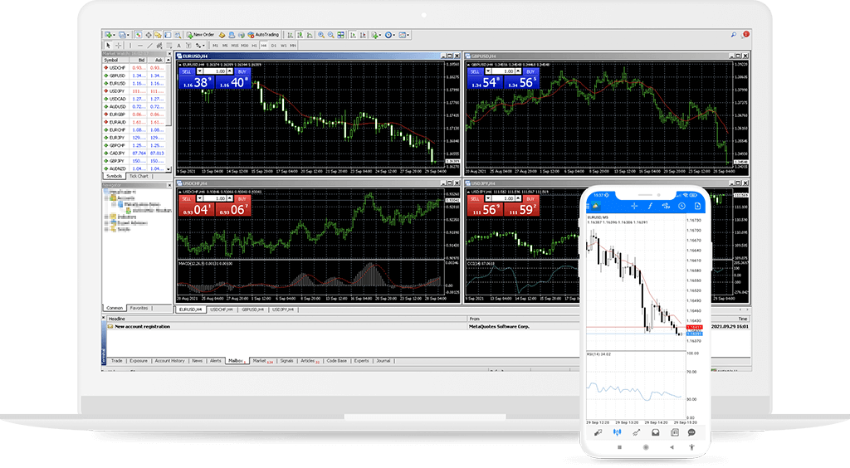Click the zoom out magnifier icon

pyautogui.click(x=330, y=35)
